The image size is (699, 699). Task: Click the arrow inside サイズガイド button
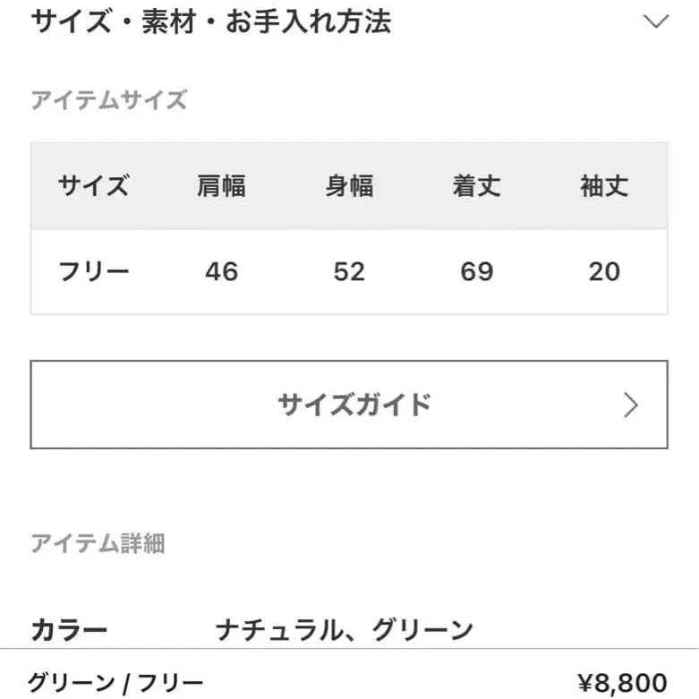(x=631, y=405)
